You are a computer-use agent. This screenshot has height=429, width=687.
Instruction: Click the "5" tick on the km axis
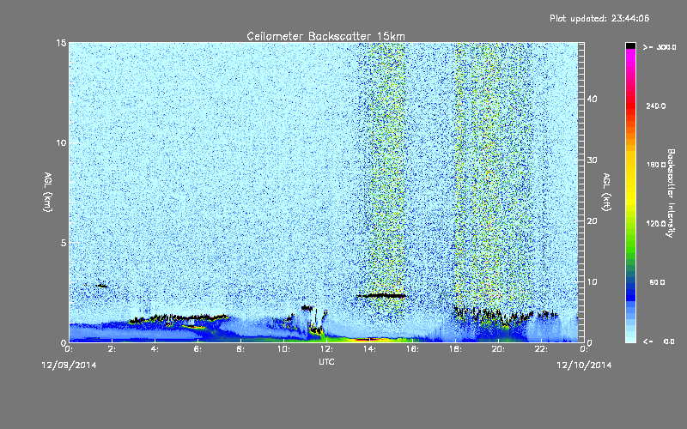click(x=64, y=243)
